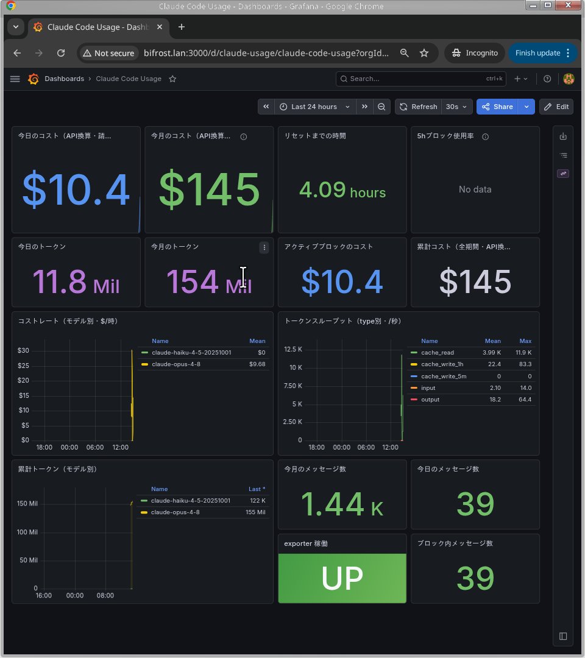Open browser zoom magnifier icon
This screenshot has height=658, width=585.
(x=405, y=53)
